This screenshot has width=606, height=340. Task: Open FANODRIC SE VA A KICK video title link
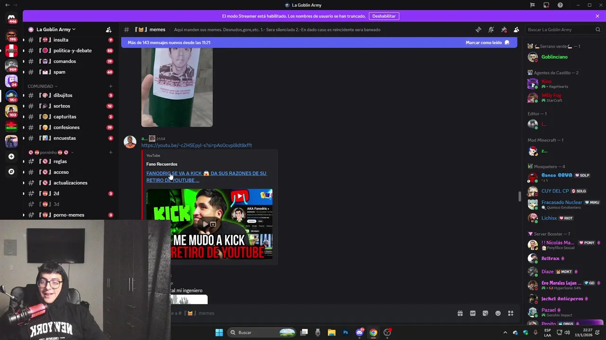[x=206, y=177]
